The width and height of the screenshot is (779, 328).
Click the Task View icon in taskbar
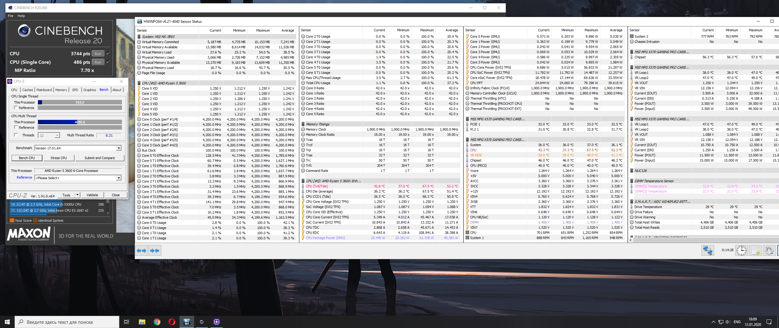point(127,322)
